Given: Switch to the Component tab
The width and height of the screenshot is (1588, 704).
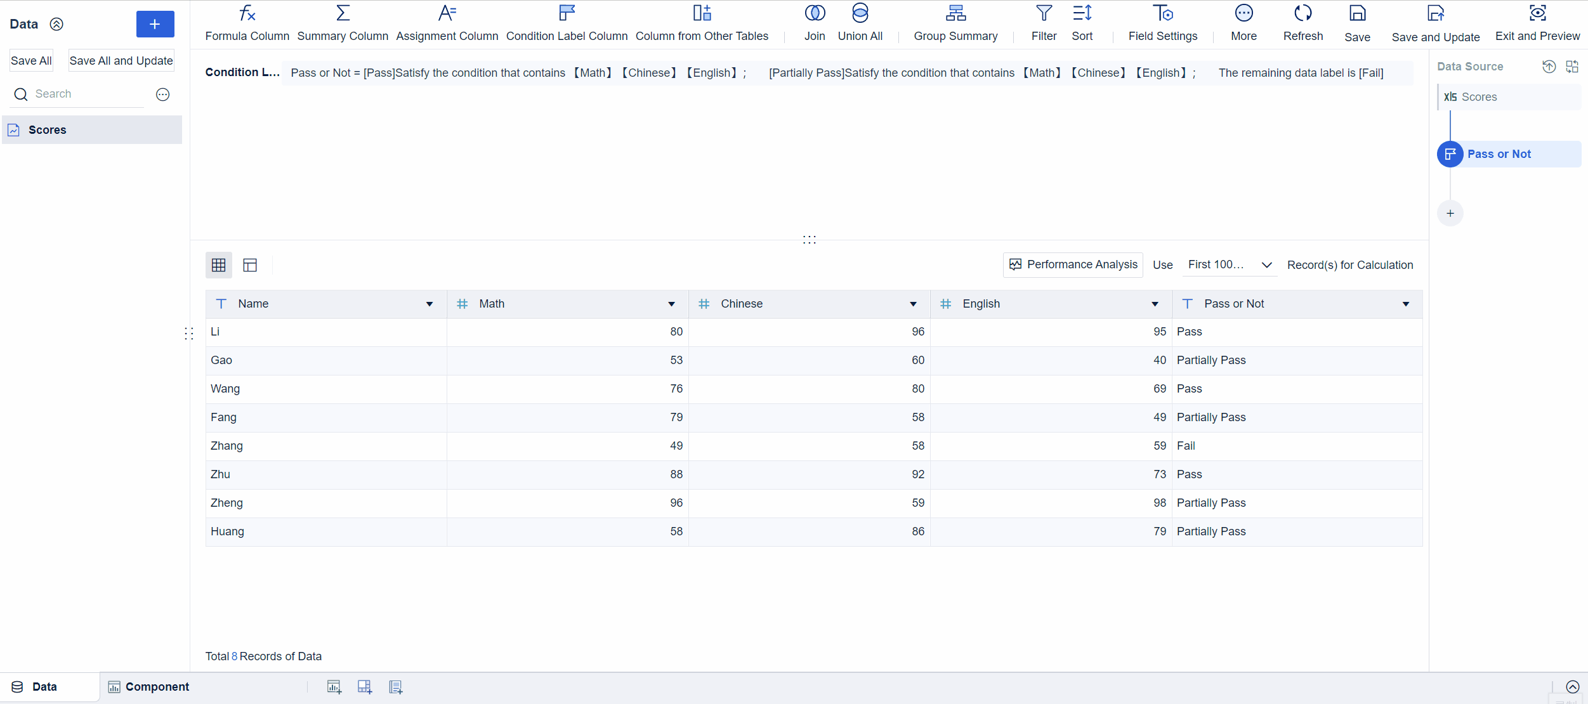Looking at the screenshot, I should [x=157, y=686].
